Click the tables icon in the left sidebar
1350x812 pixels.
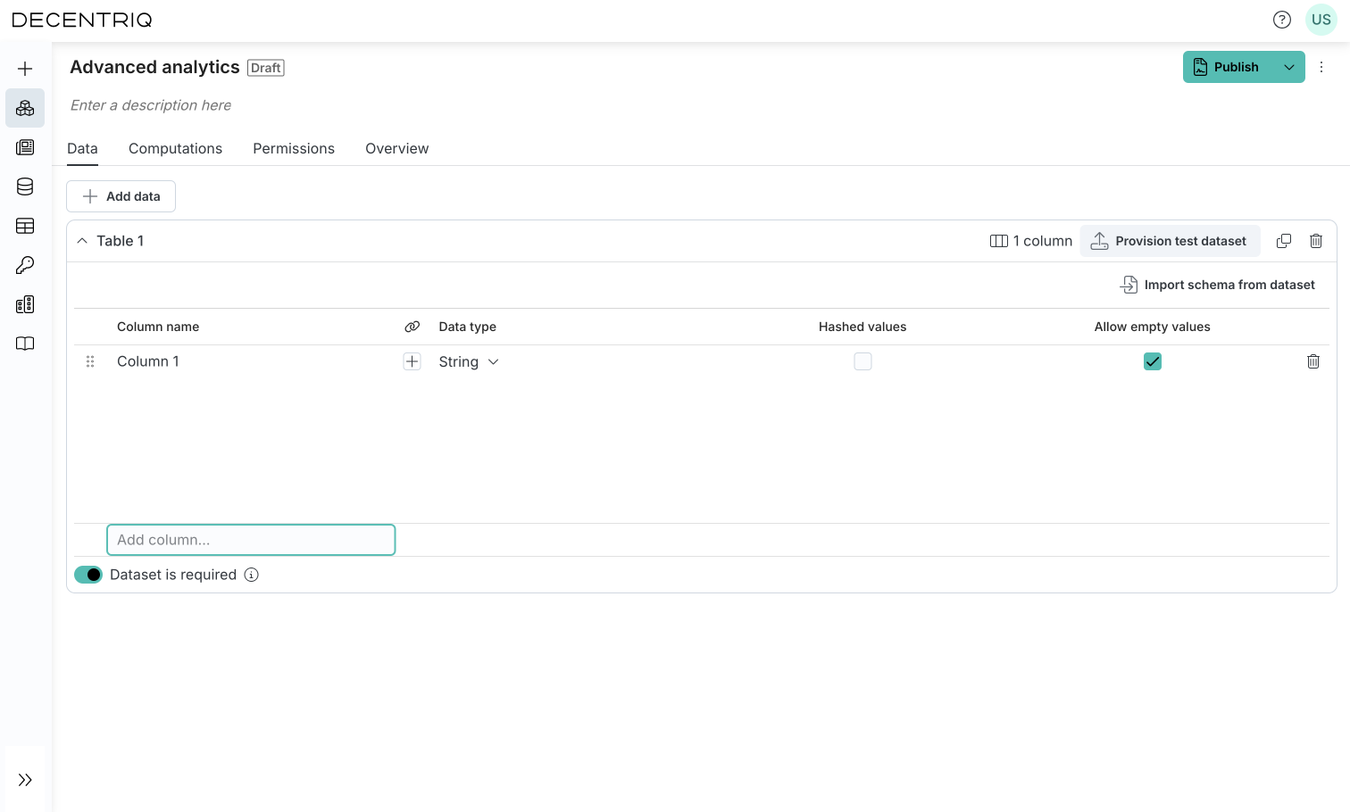24,226
